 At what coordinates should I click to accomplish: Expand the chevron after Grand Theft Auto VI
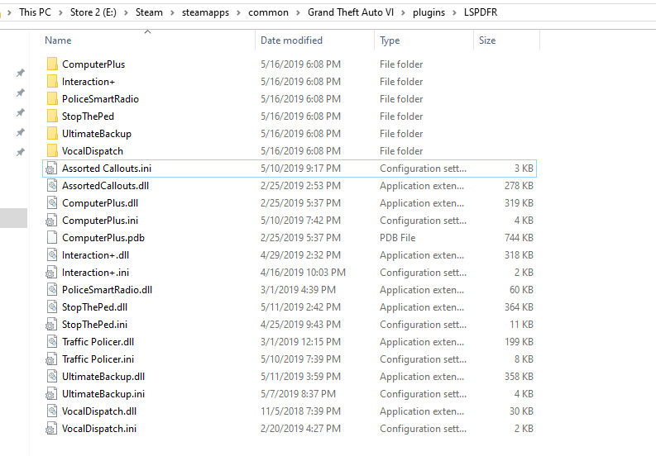(x=404, y=12)
